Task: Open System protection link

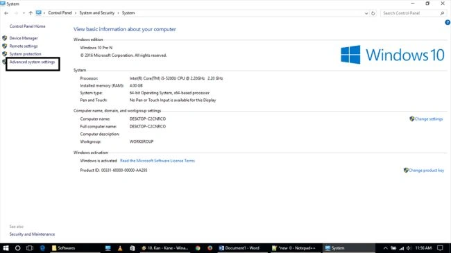Action: click(x=25, y=54)
